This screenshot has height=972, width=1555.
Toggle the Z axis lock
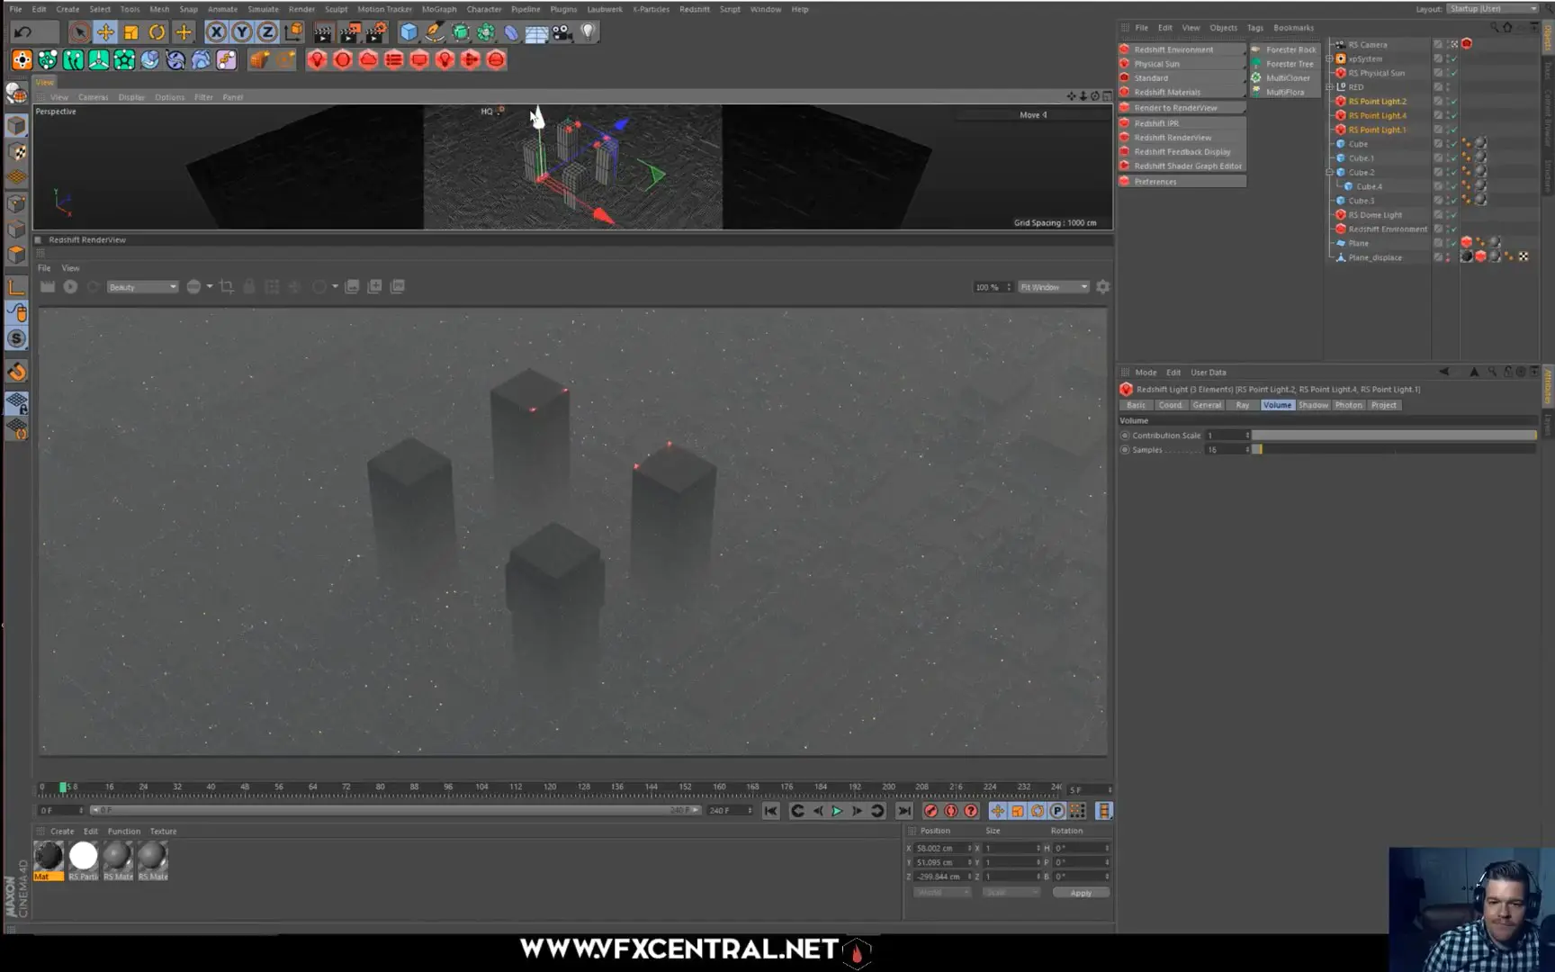point(267,32)
